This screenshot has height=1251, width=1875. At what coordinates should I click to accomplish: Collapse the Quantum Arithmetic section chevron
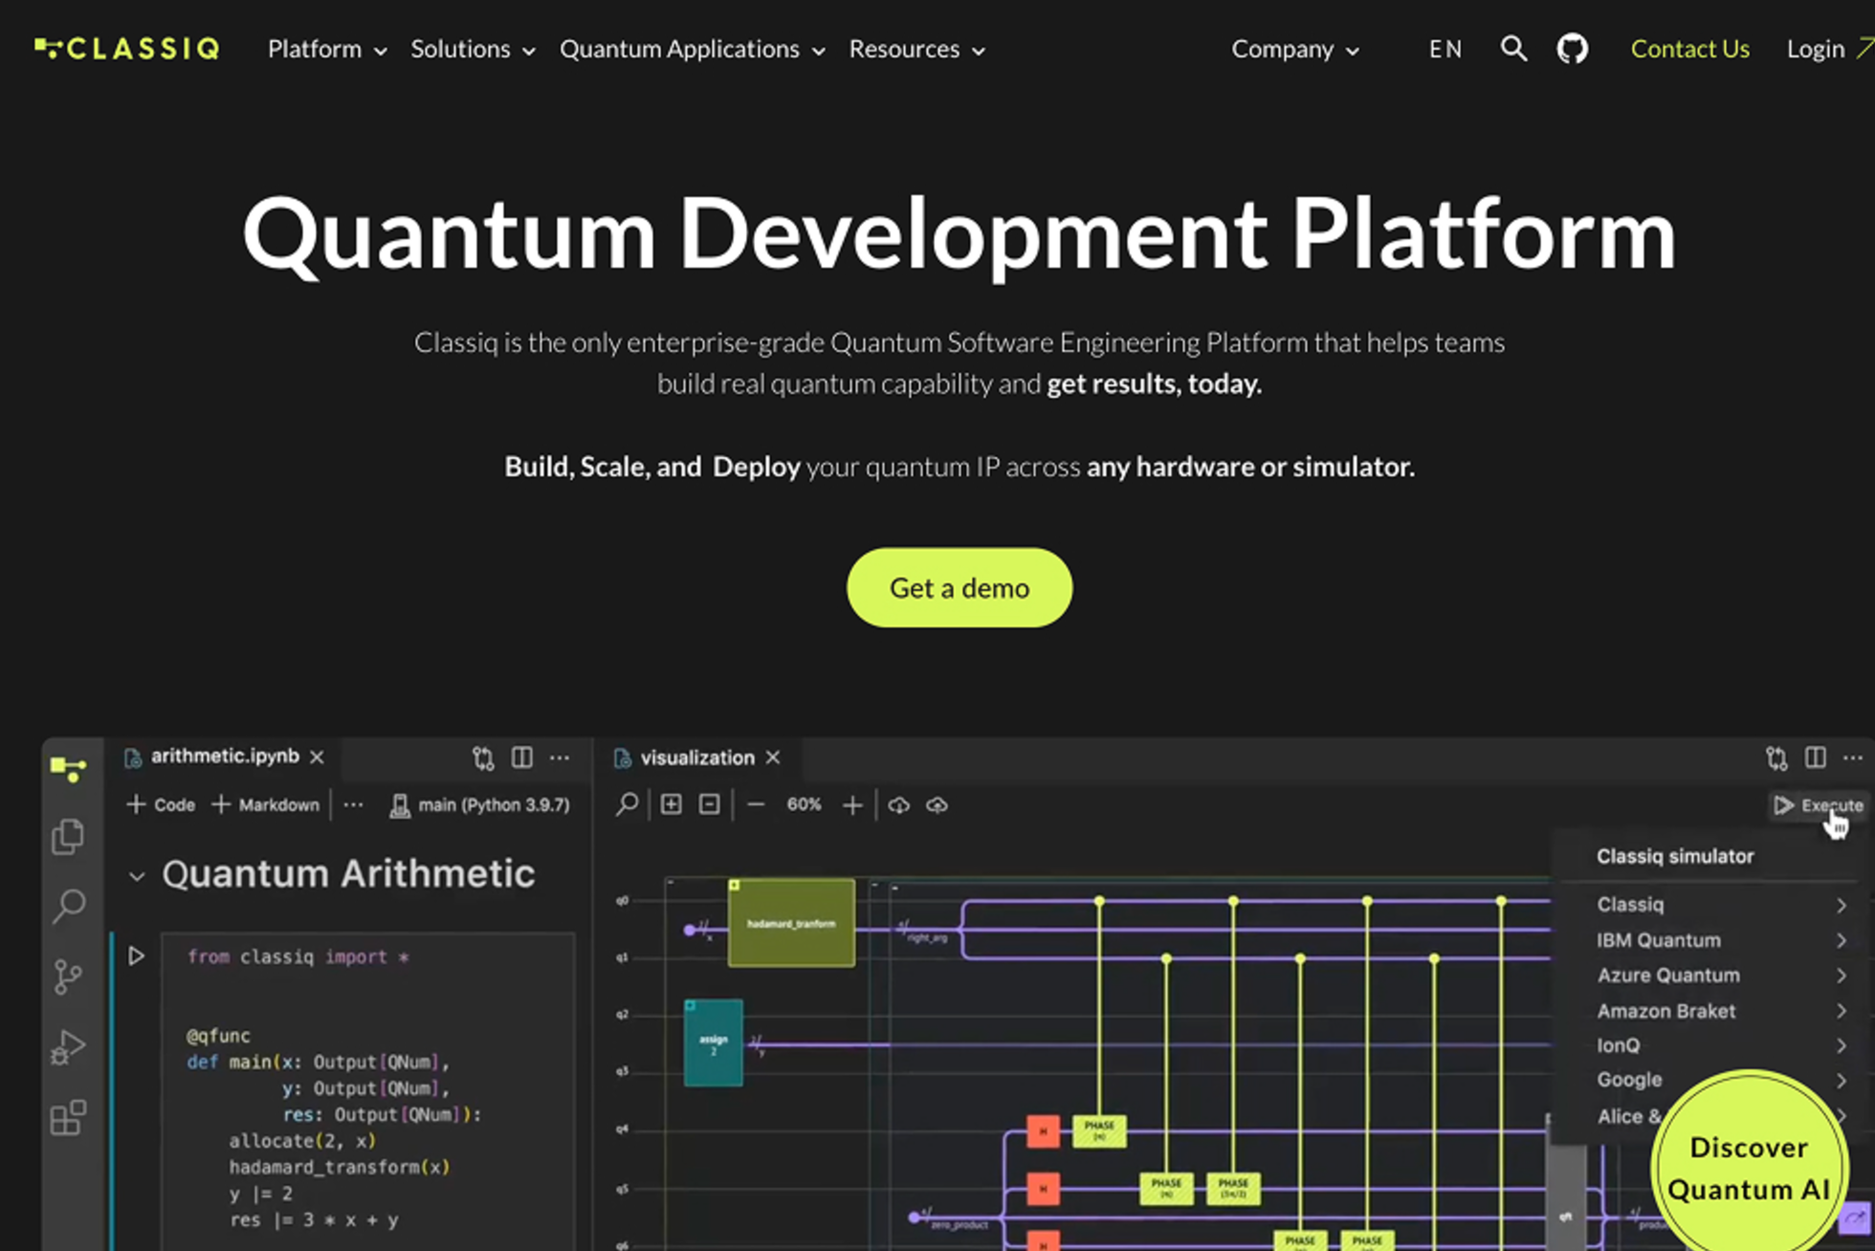(x=137, y=875)
